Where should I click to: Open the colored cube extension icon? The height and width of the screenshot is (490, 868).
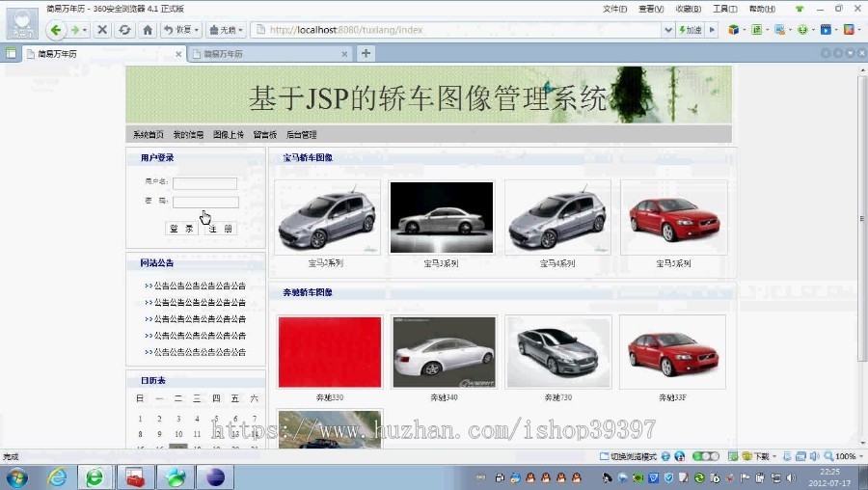click(x=734, y=30)
